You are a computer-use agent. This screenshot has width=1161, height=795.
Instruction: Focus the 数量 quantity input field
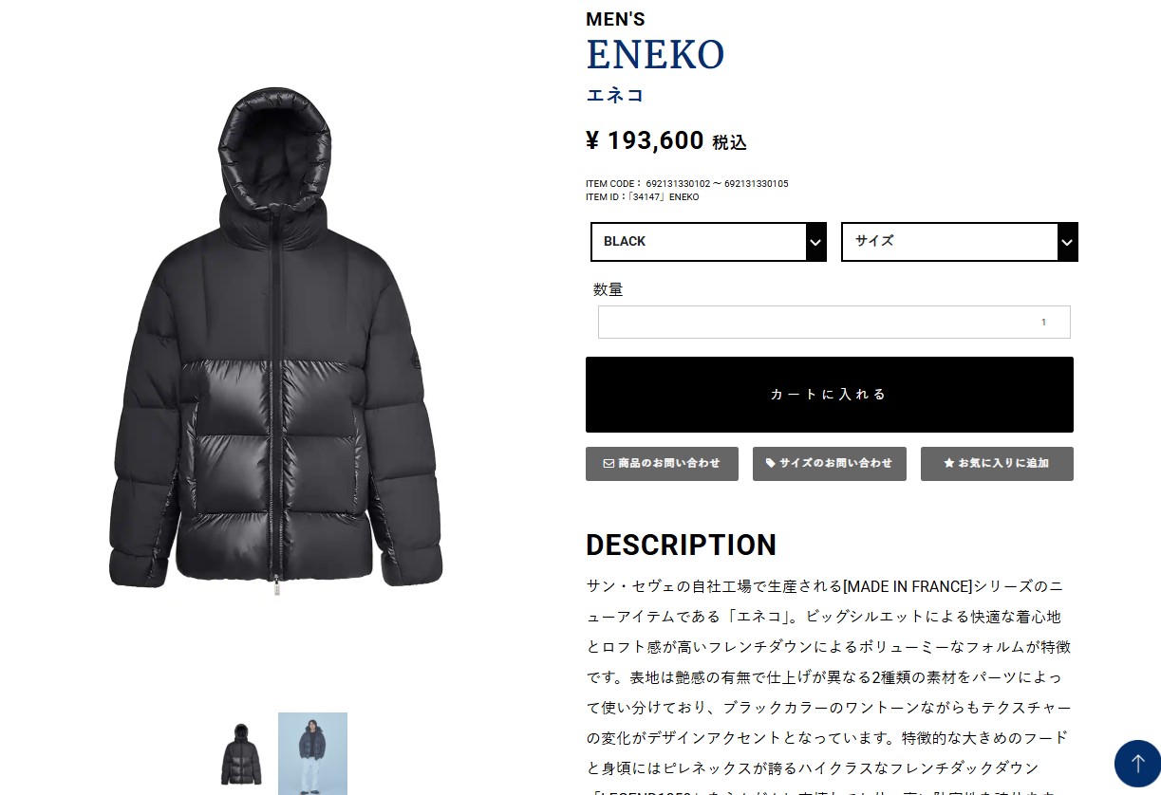pos(834,322)
